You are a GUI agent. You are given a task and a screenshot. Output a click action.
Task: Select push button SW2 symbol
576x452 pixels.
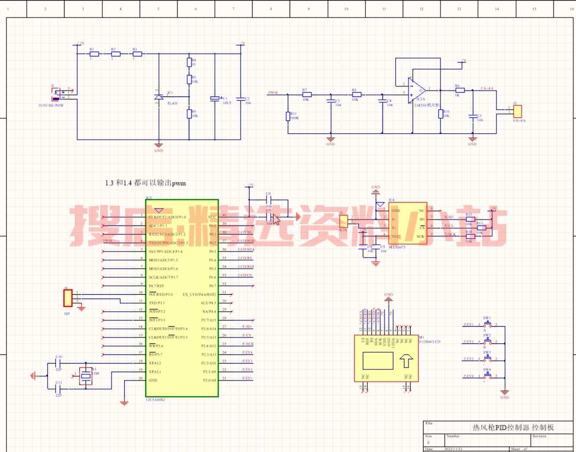[x=487, y=341]
